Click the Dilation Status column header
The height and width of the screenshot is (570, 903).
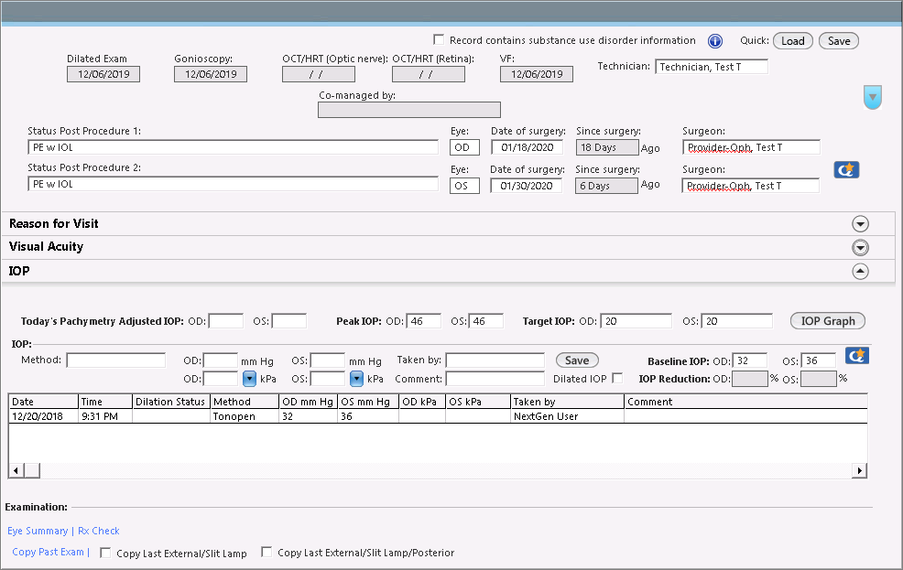171,402
